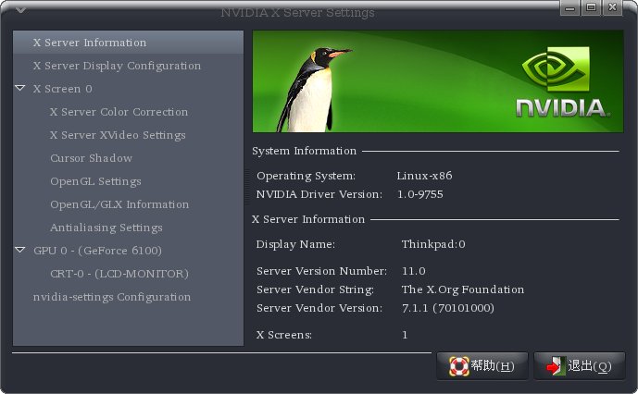The width and height of the screenshot is (638, 394).
Task: Minimize the NVIDIA X Server Settings window
Action: pos(570,7)
